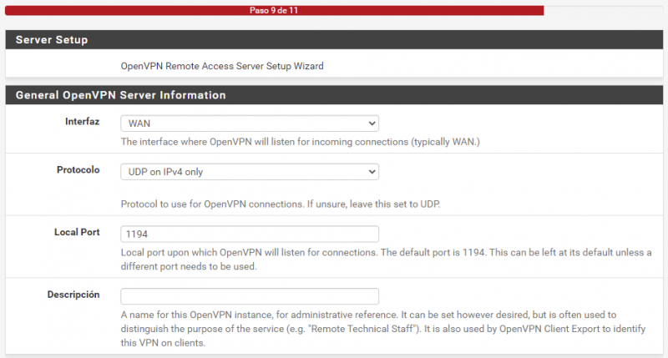Click the Protocolo field label
668x358 pixels.
pyautogui.click(x=78, y=170)
